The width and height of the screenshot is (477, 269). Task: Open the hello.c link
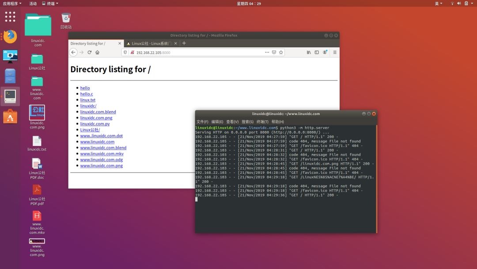(x=87, y=94)
